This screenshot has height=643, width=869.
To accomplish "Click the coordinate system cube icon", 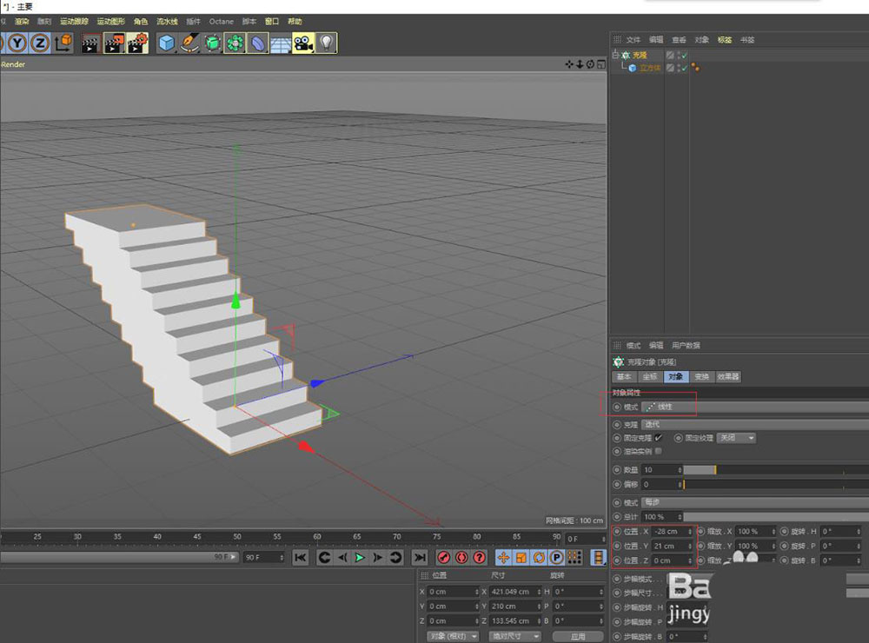I will click(63, 42).
